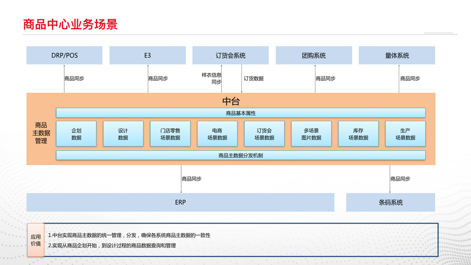Click the DRP/POS system box

click(x=65, y=56)
